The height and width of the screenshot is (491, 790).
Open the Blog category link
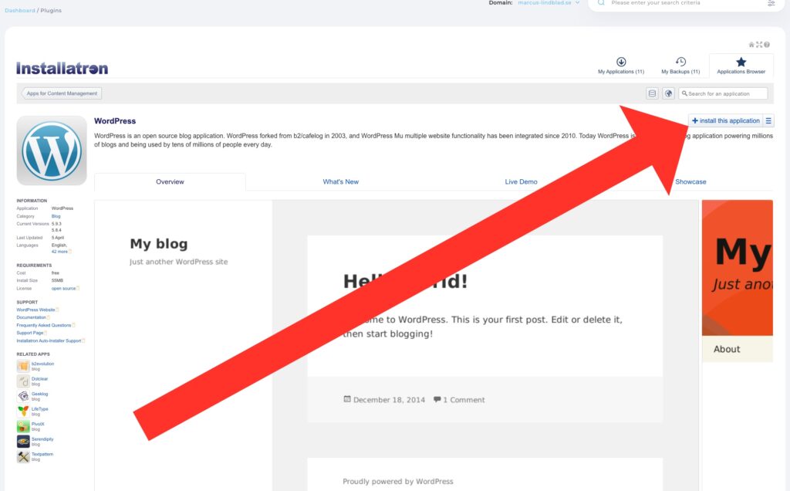click(56, 216)
